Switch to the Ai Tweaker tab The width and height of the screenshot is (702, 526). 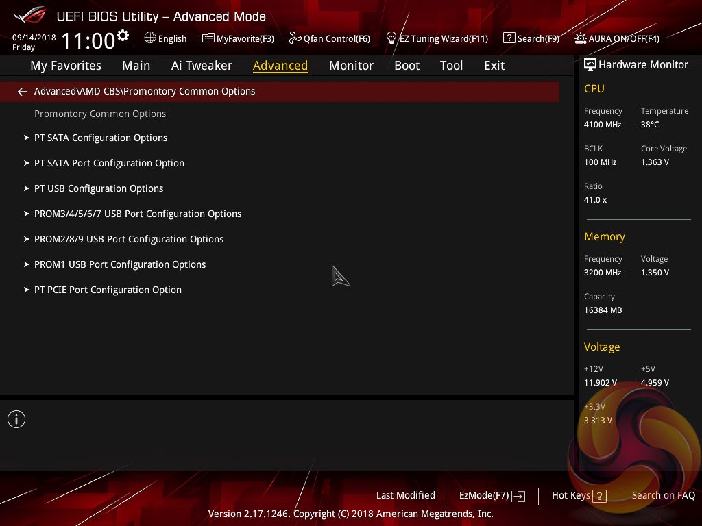click(x=202, y=66)
